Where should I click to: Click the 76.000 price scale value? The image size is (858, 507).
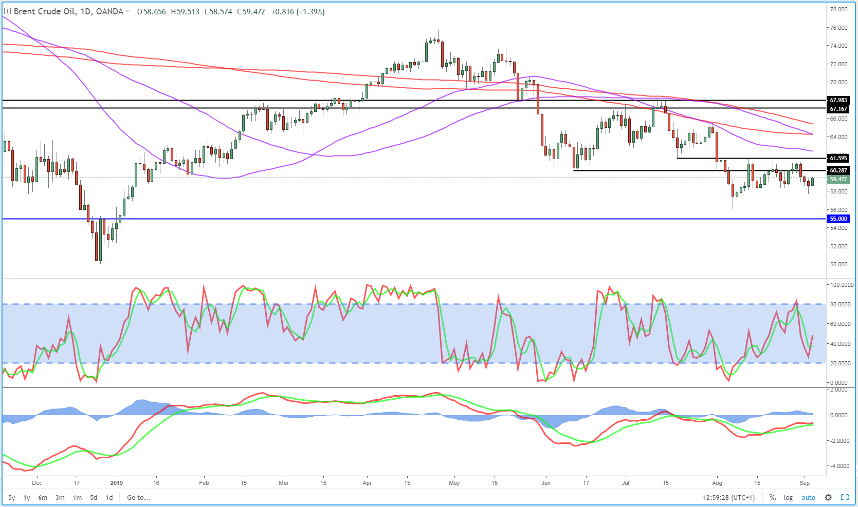(x=838, y=28)
